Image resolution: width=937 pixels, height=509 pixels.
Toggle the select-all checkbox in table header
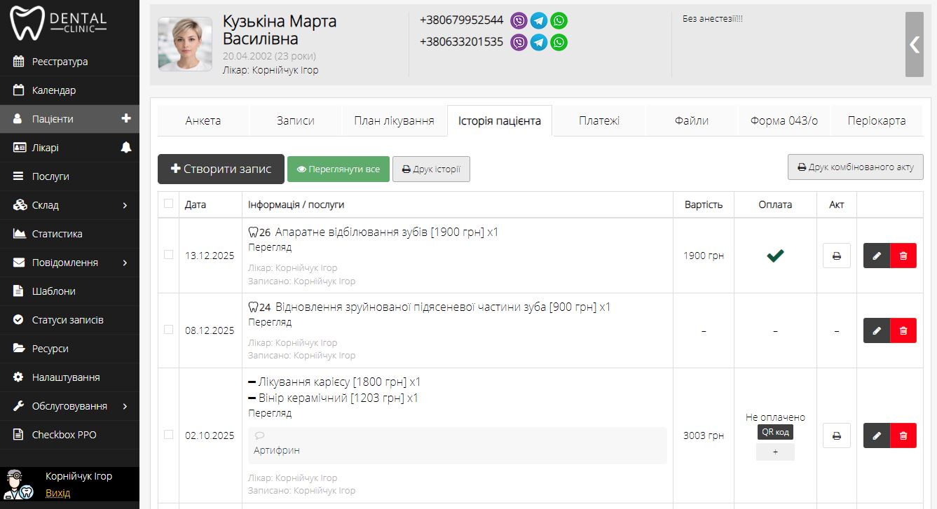pos(168,204)
